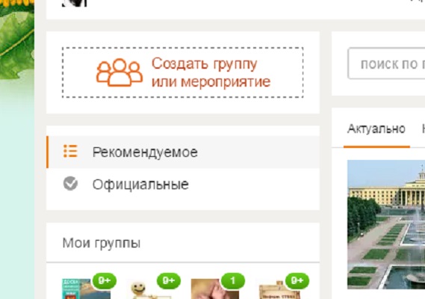Click the Официальные checkmark icon
The height and width of the screenshot is (299, 425).
tap(70, 184)
